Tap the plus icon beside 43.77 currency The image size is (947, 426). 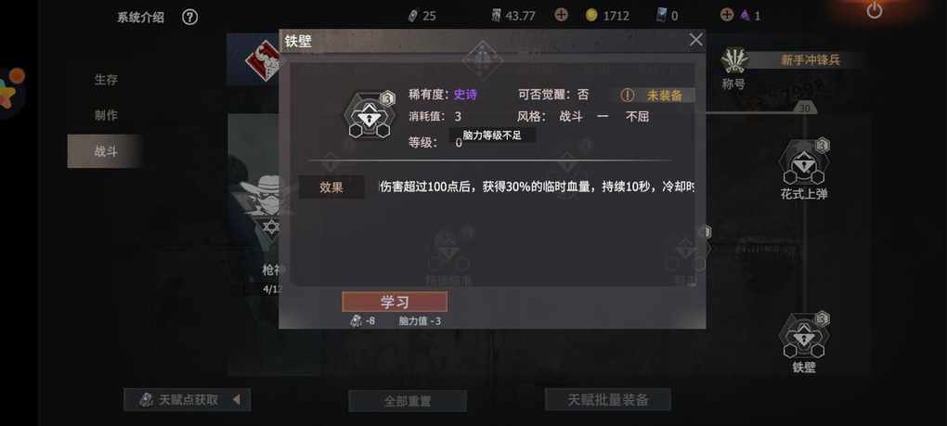[561, 15]
